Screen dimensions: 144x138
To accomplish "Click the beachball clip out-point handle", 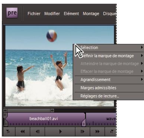I will coord(84,123).
